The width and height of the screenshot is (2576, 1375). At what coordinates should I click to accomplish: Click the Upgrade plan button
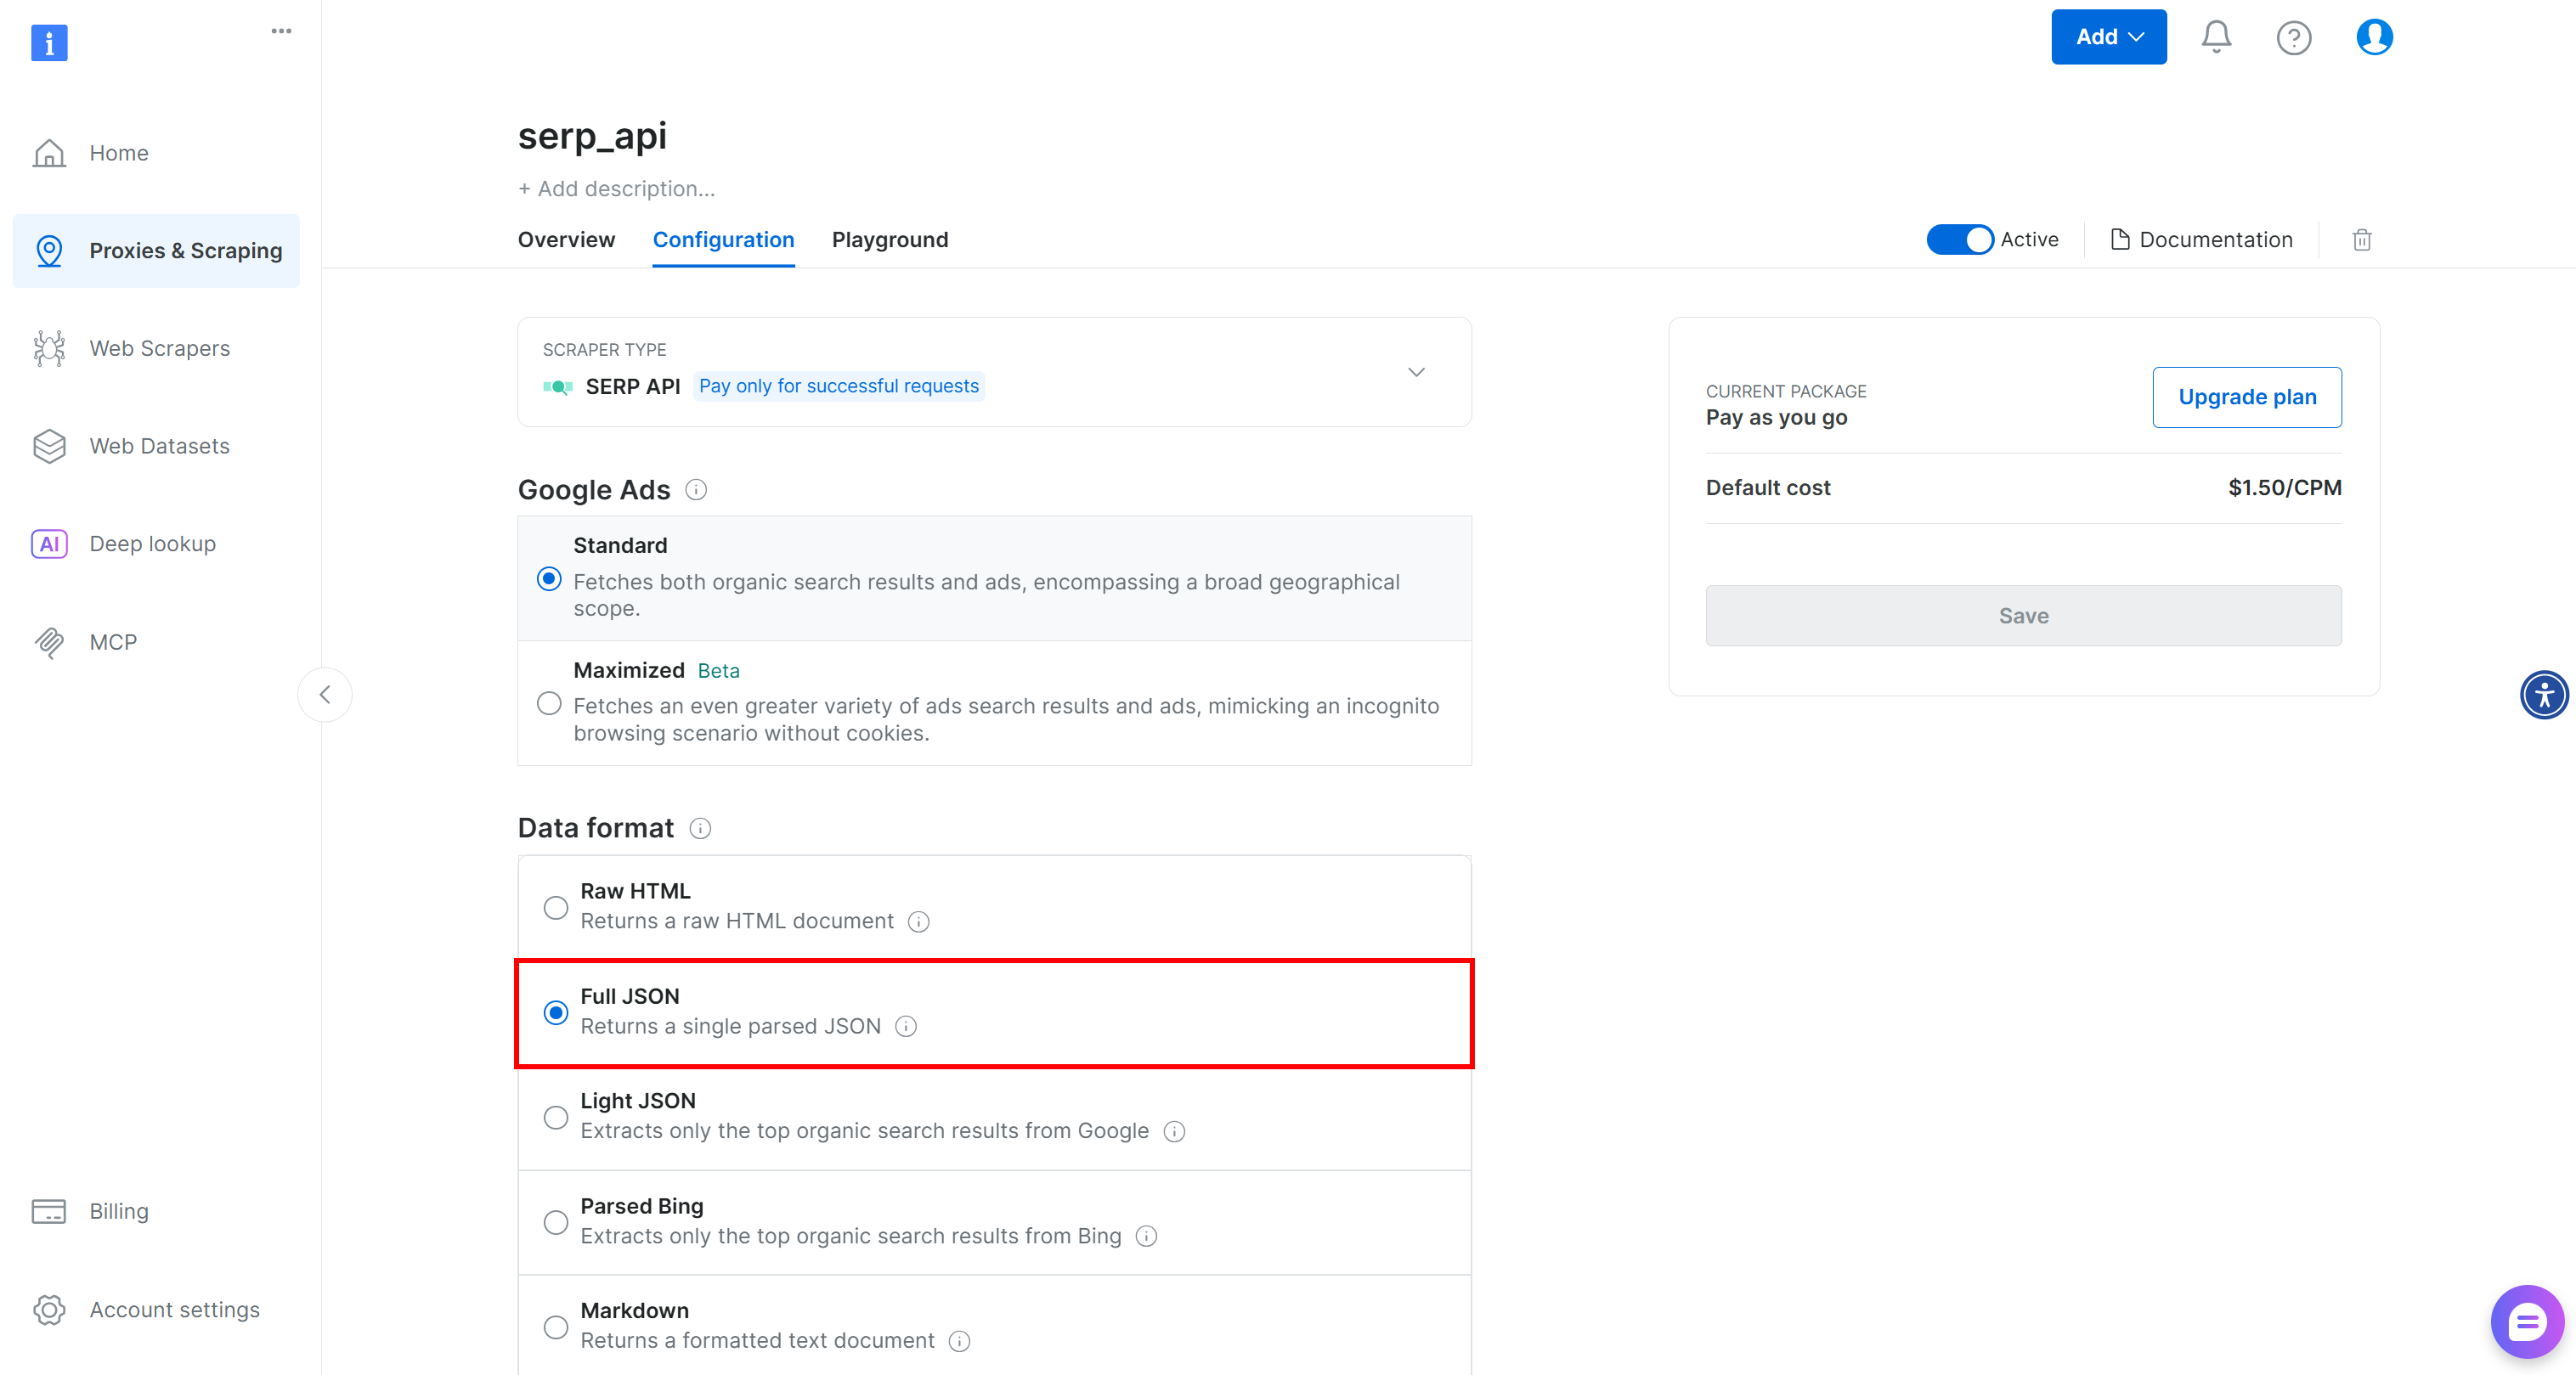2247,397
